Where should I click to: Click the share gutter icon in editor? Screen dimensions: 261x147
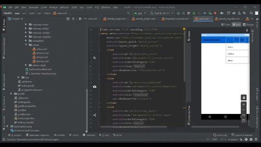95,115
